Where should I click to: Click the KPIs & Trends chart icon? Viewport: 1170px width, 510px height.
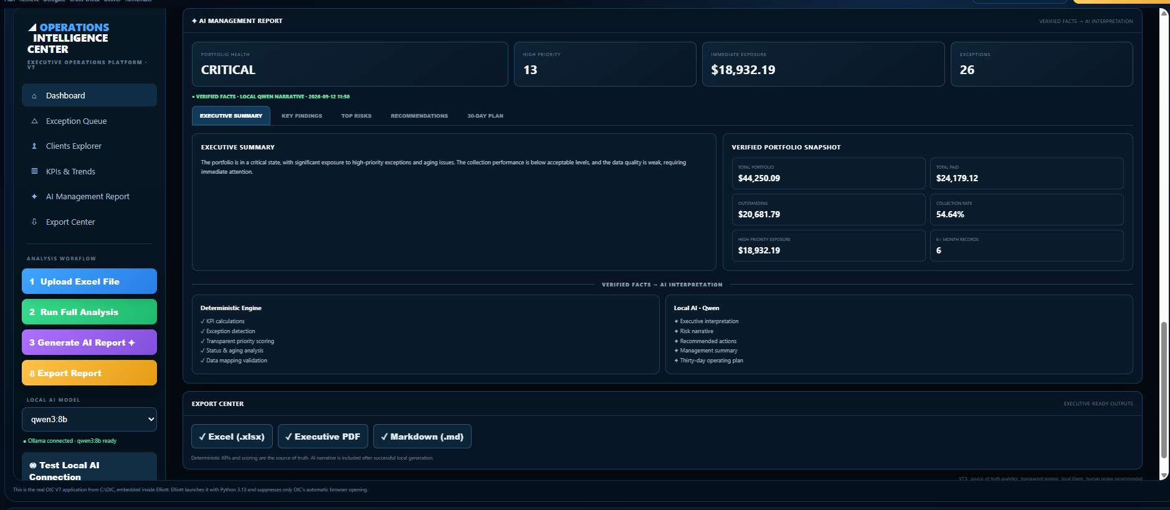pyautogui.click(x=34, y=171)
